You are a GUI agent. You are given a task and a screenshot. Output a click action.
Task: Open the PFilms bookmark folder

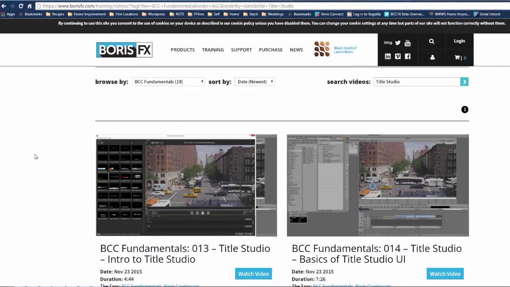pos(196,14)
